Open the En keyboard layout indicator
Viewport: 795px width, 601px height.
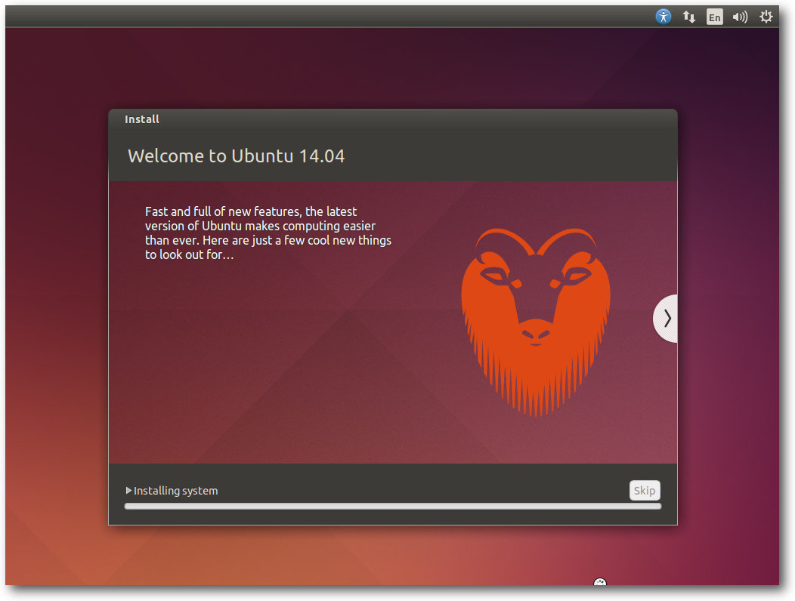[714, 17]
